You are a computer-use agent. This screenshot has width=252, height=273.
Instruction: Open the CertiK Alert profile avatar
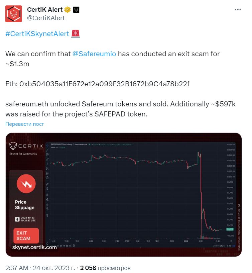[x=14, y=14]
